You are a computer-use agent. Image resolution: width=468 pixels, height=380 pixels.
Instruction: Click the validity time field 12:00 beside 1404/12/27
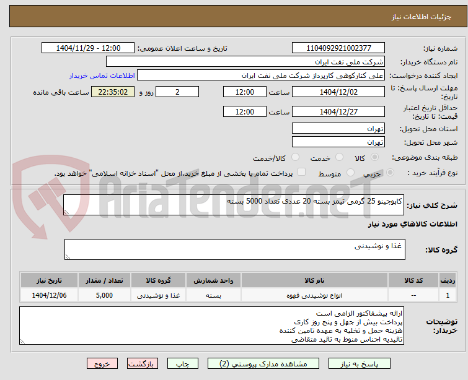pos(245,112)
